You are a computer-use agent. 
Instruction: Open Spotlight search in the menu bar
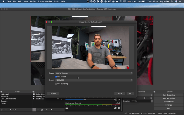[x=172, y=2]
